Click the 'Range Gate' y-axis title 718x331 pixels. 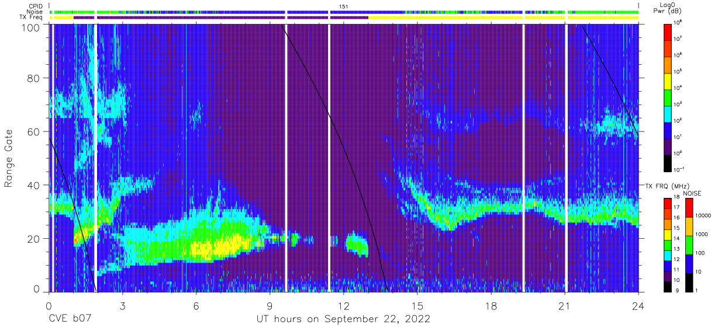click(9, 159)
